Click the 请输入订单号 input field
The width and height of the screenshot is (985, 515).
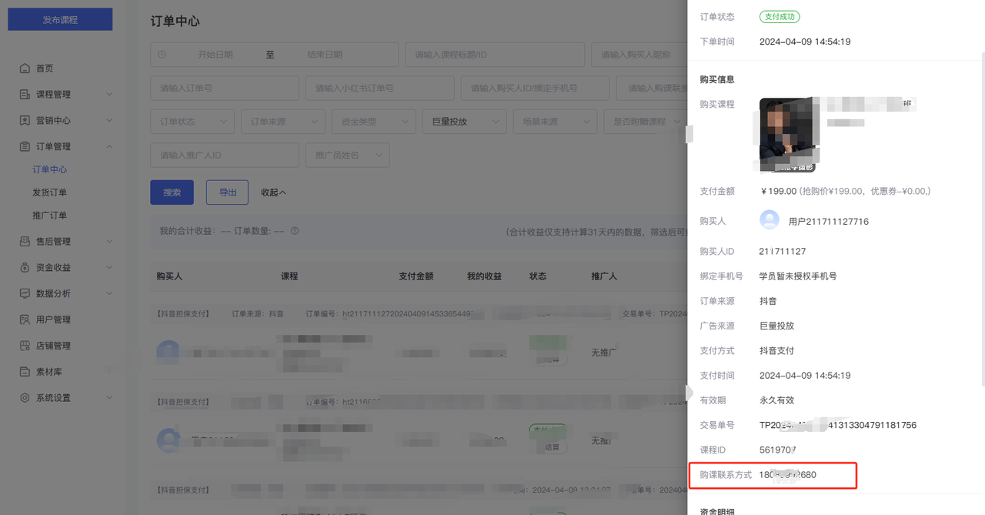point(224,89)
